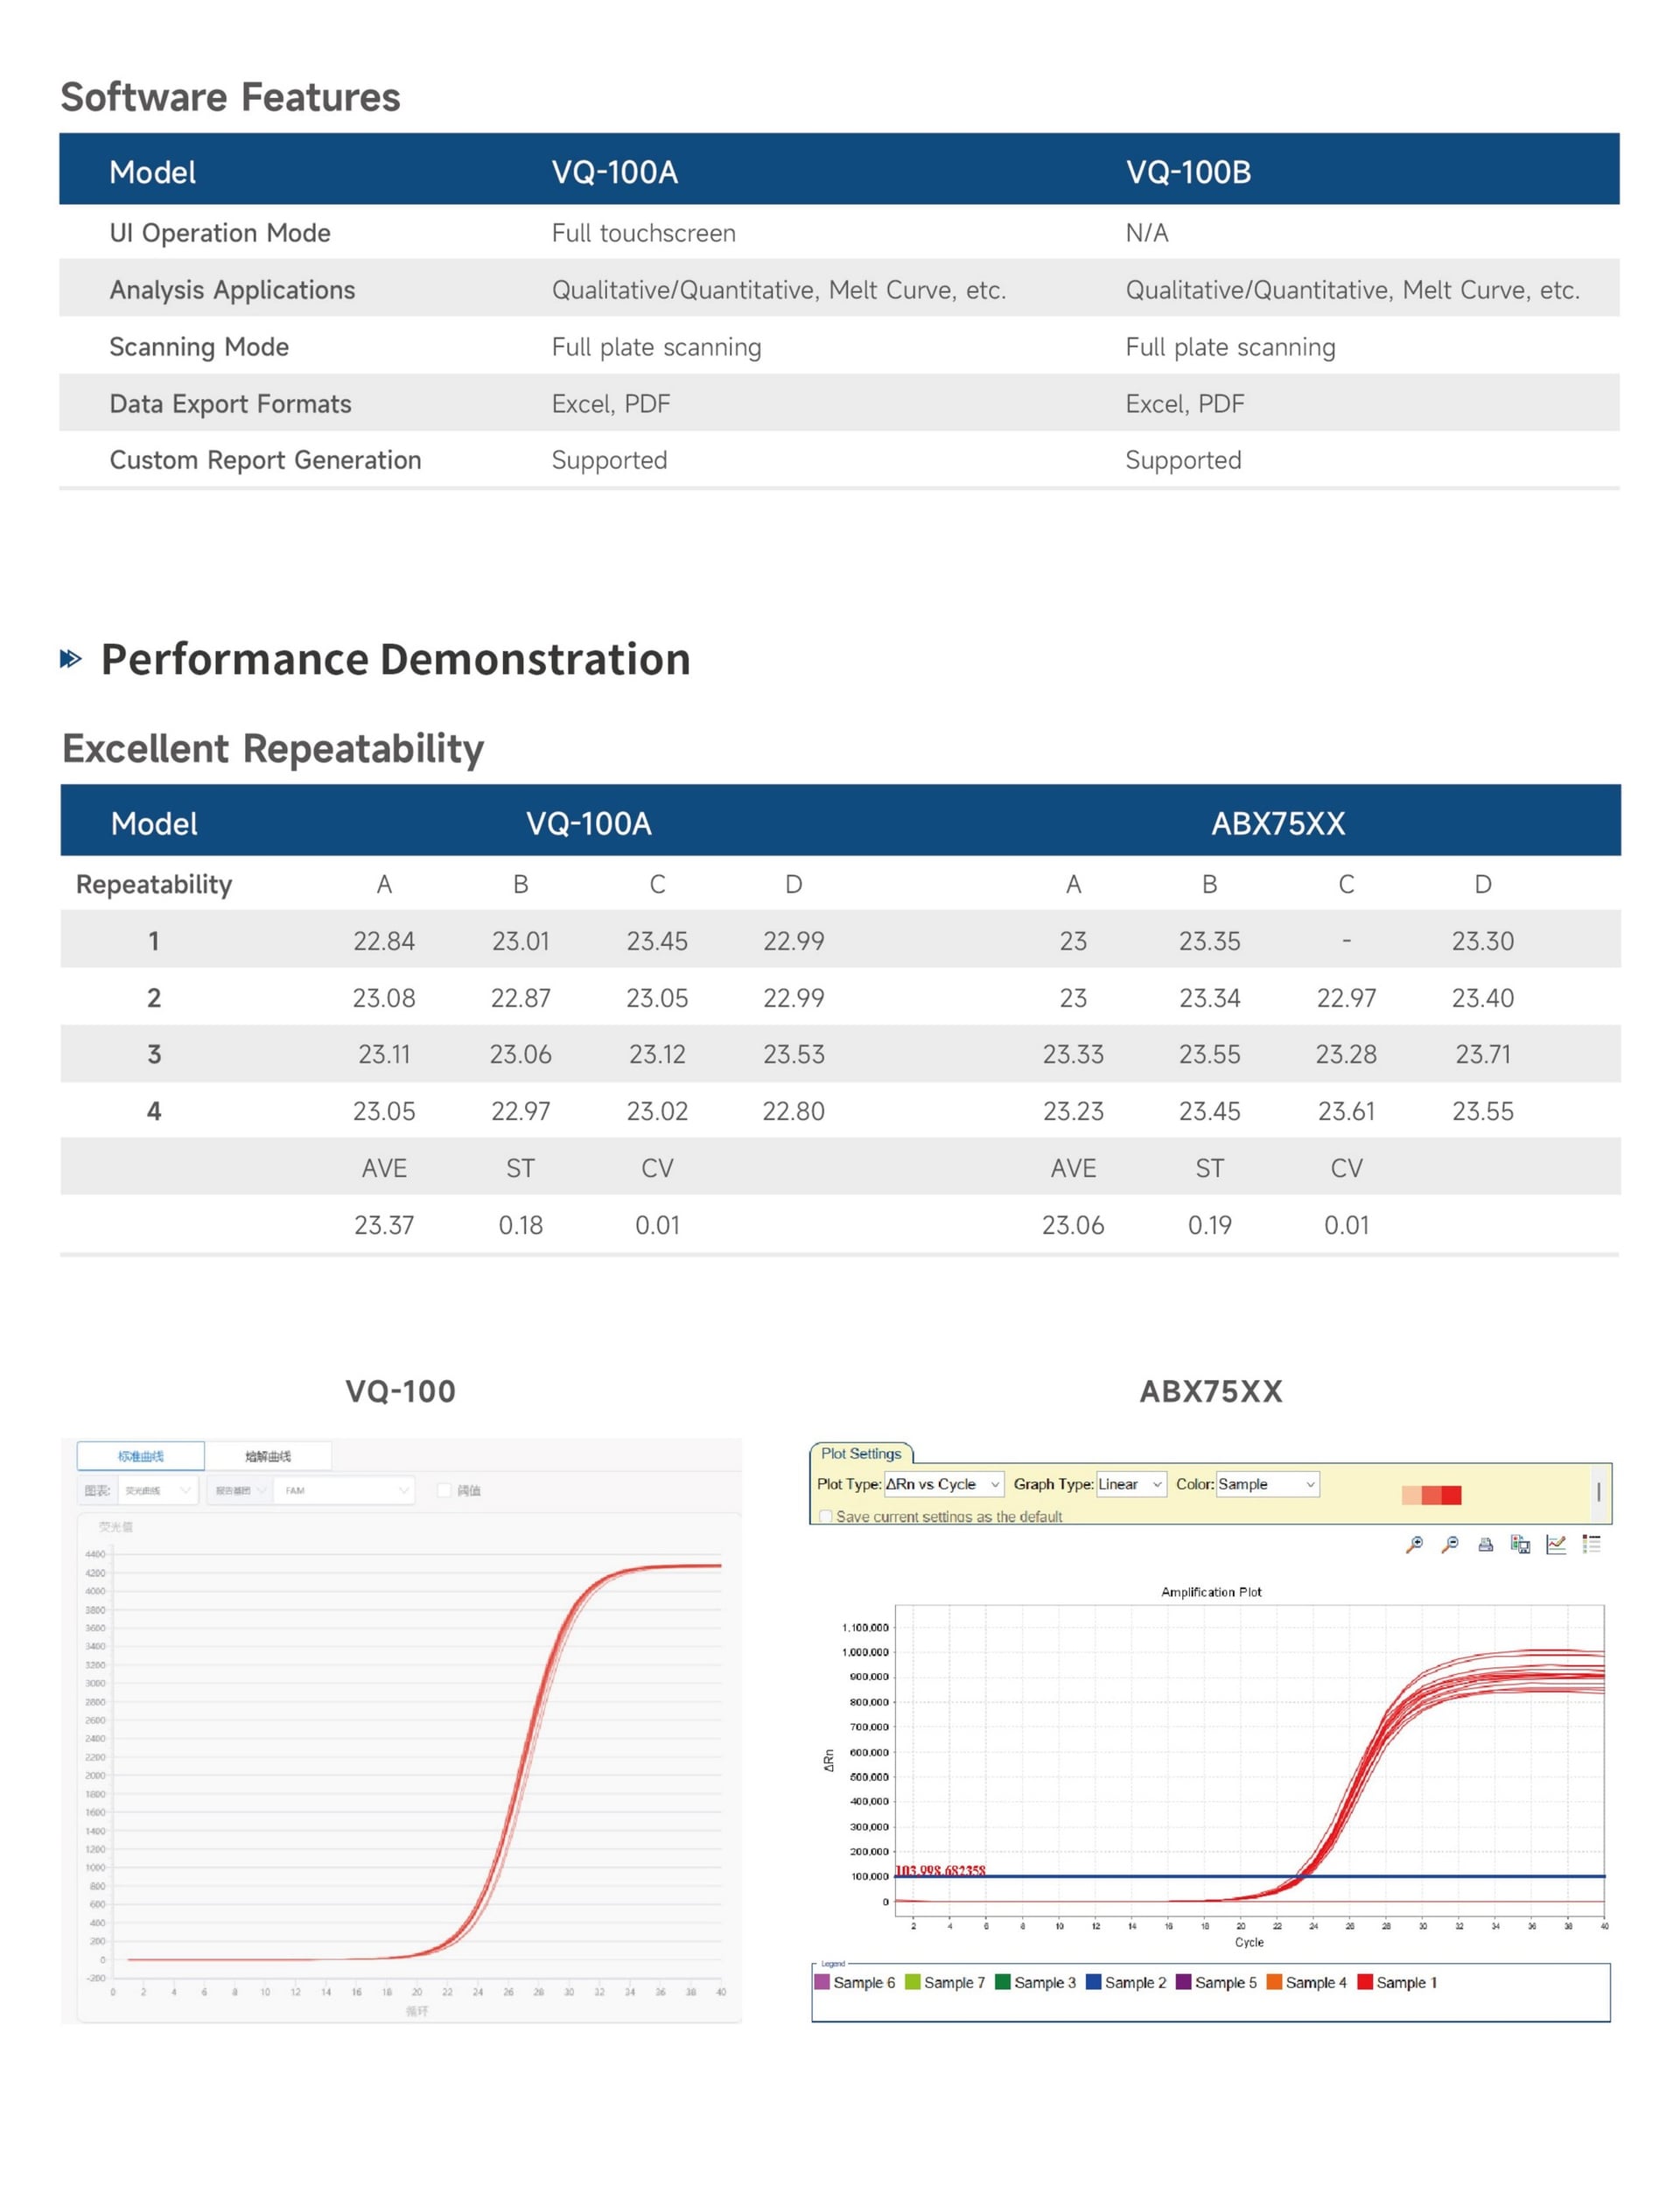
Task: Open the Plot Type ΔRn vs Cycle dropdown
Action: [943, 1484]
